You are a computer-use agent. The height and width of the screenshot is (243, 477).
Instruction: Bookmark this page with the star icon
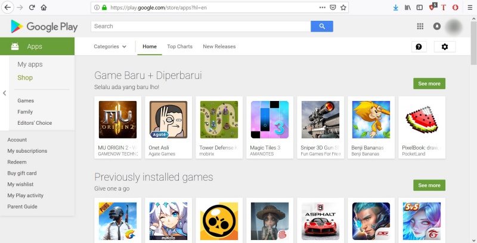tap(343, 8)
